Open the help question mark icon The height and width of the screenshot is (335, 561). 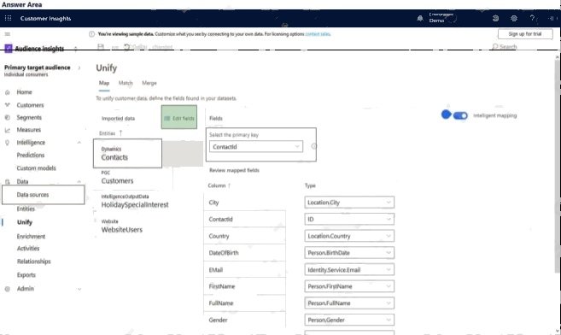[532, 18]
